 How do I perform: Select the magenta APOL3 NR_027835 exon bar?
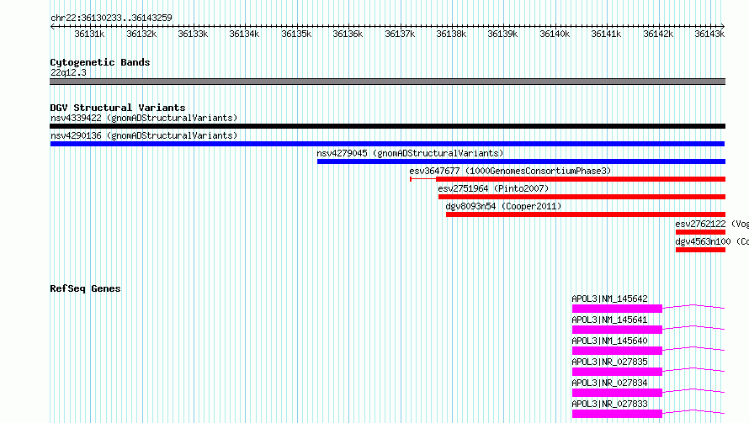(x=617, y=372)
